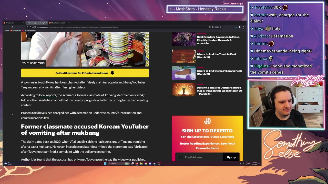Click the 'Former classmate accused Korean YouTuber' heading
This screenshot has height=184, width=328.
coord(85,130)
